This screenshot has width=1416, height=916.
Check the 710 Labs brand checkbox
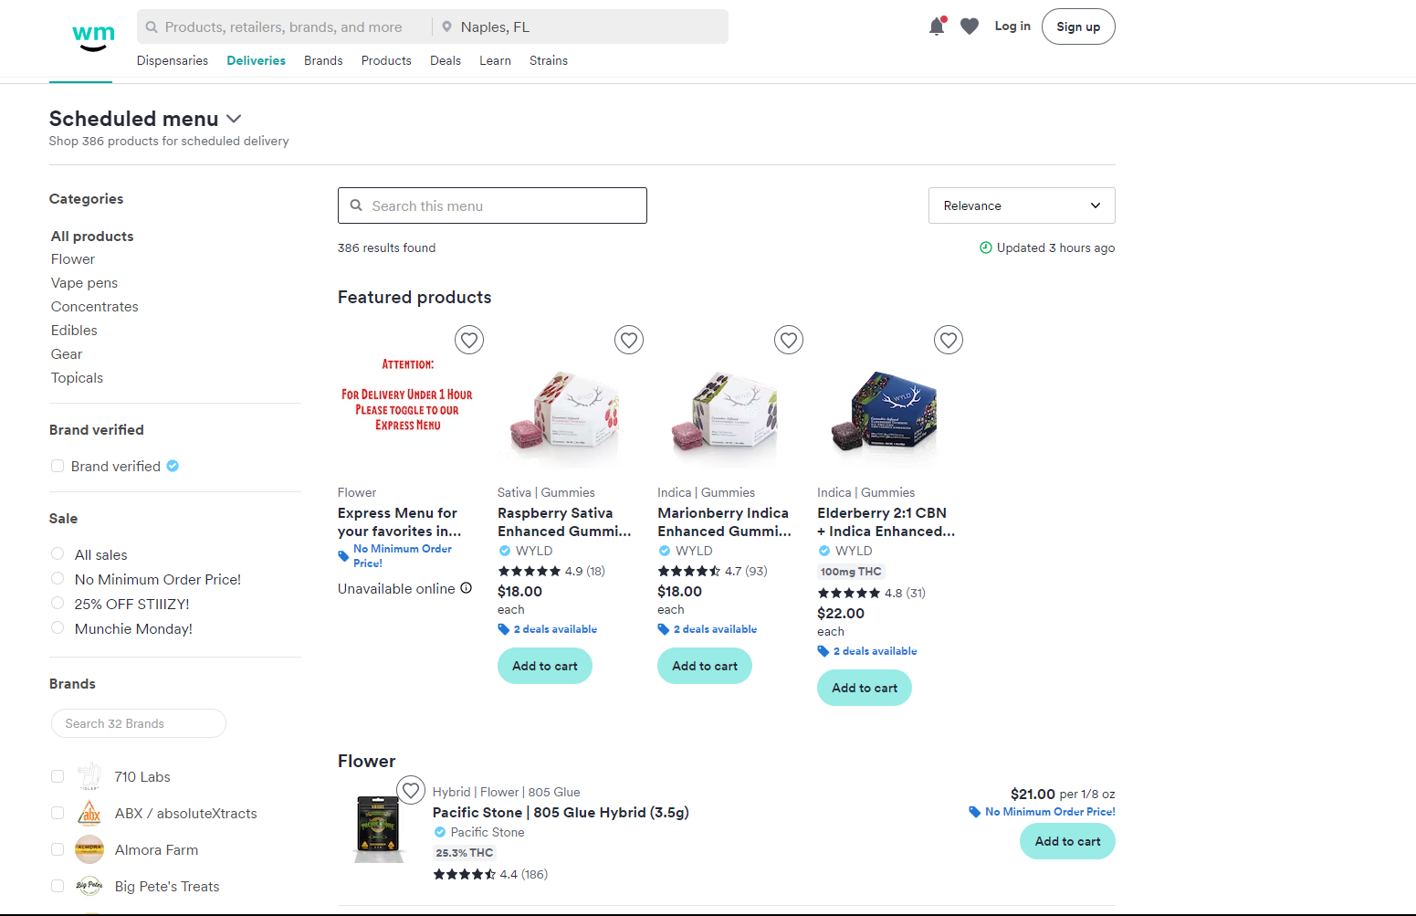(x=58, y=776)
